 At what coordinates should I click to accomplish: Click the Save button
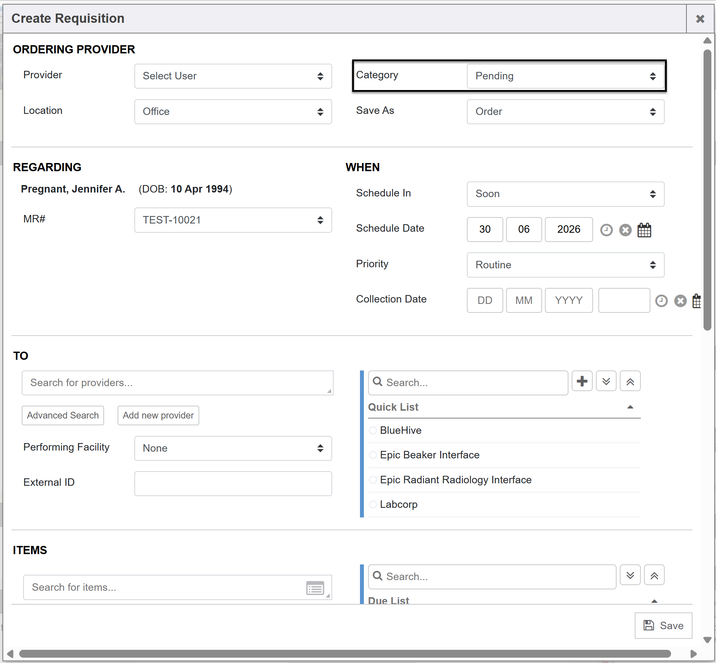pos(663,626)
